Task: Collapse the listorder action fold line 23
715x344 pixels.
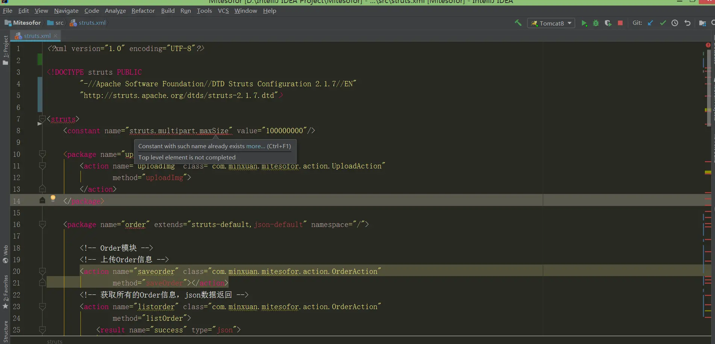Action: point(42,306)
